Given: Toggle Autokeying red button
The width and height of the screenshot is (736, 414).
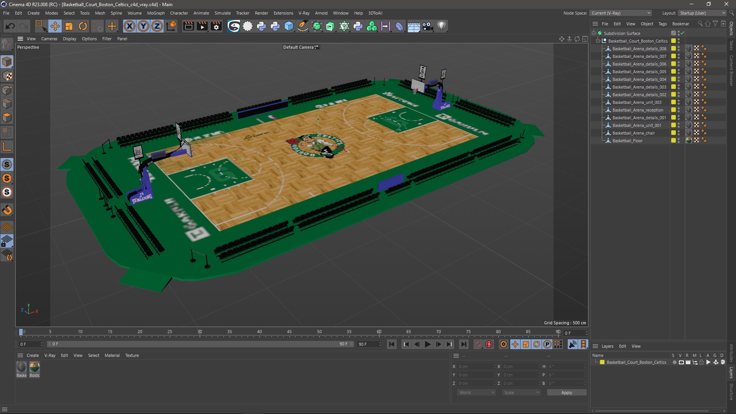Looking at the screenshot, I should pos(489,344).
